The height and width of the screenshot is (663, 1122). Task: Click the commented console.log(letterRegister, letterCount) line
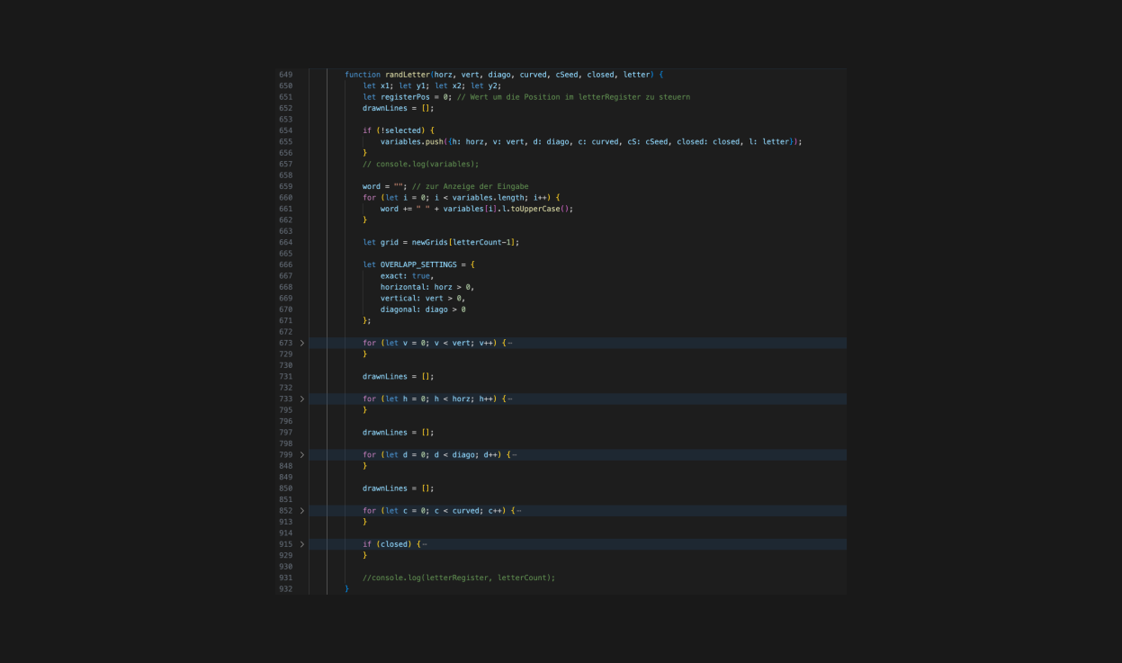coord(459,578)
